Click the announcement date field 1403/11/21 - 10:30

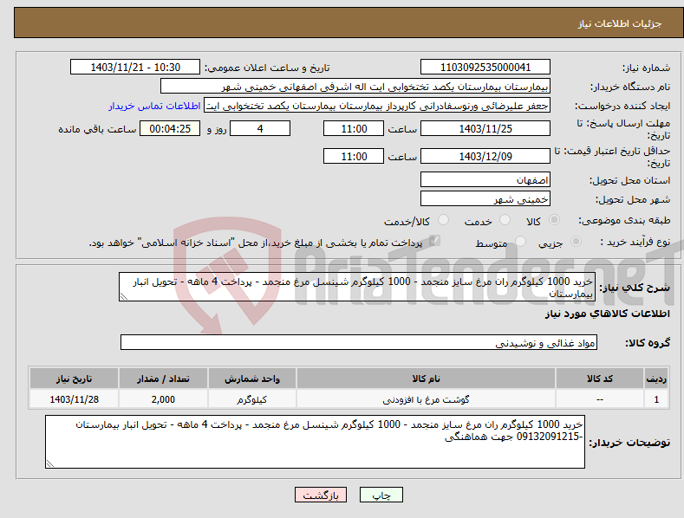134,68
